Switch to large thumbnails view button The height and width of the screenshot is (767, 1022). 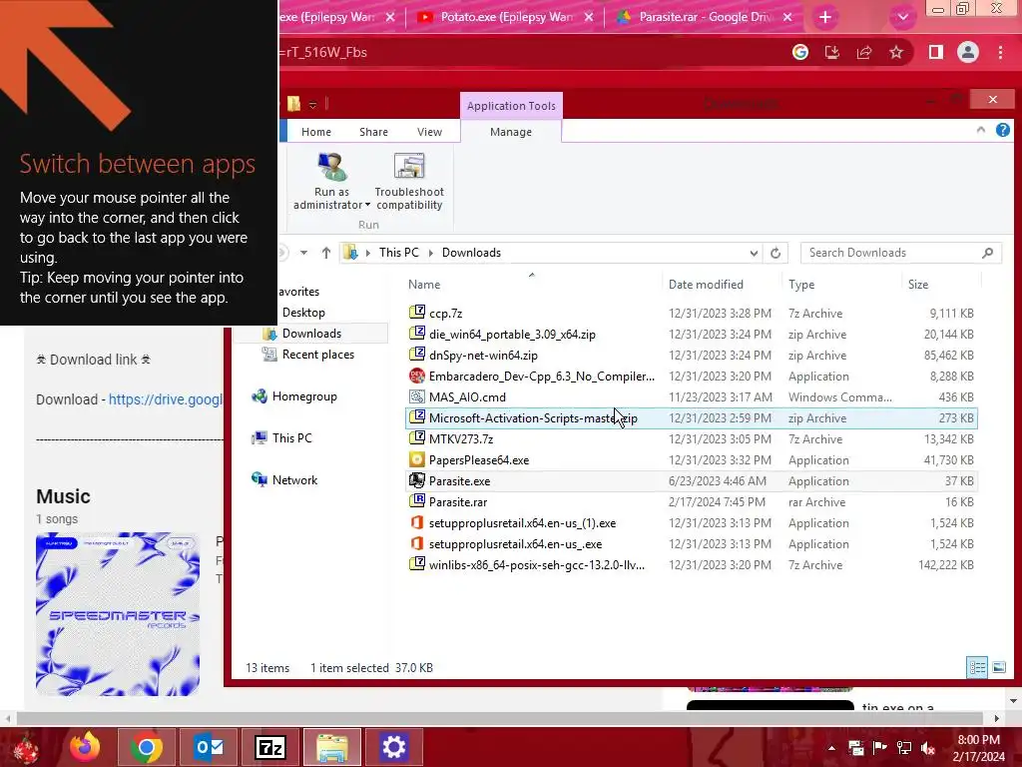coord(998,667)
